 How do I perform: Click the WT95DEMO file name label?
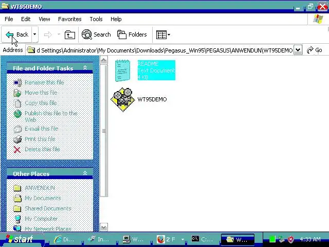click(152, 99)
